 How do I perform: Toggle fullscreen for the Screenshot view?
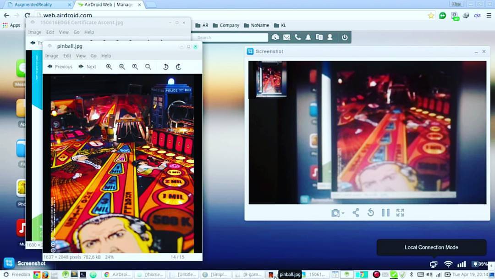[400, 212]
